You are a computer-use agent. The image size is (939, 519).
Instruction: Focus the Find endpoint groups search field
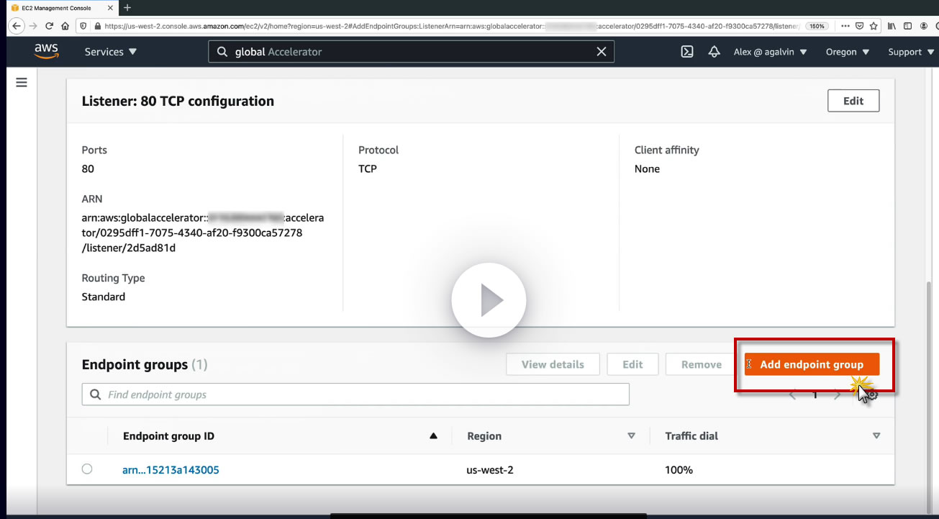(x=355, y=394)
